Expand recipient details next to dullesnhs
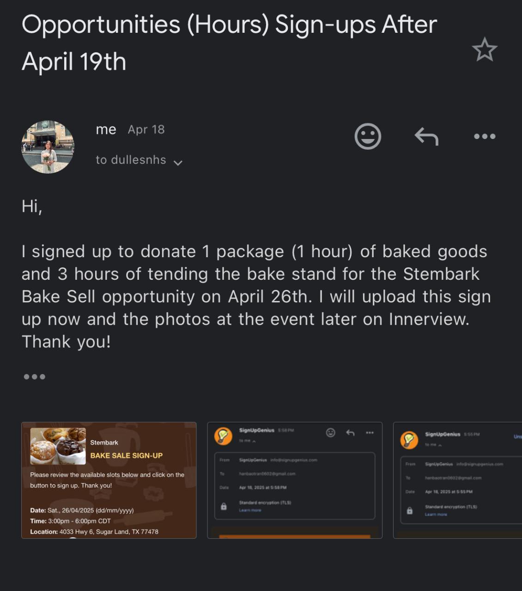 [x=178, y=162]
